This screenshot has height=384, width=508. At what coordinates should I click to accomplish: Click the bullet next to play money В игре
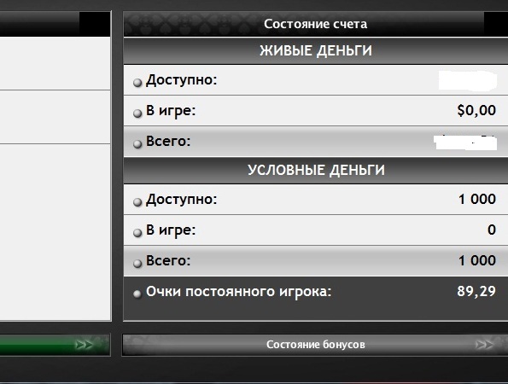tap(137, 233)
